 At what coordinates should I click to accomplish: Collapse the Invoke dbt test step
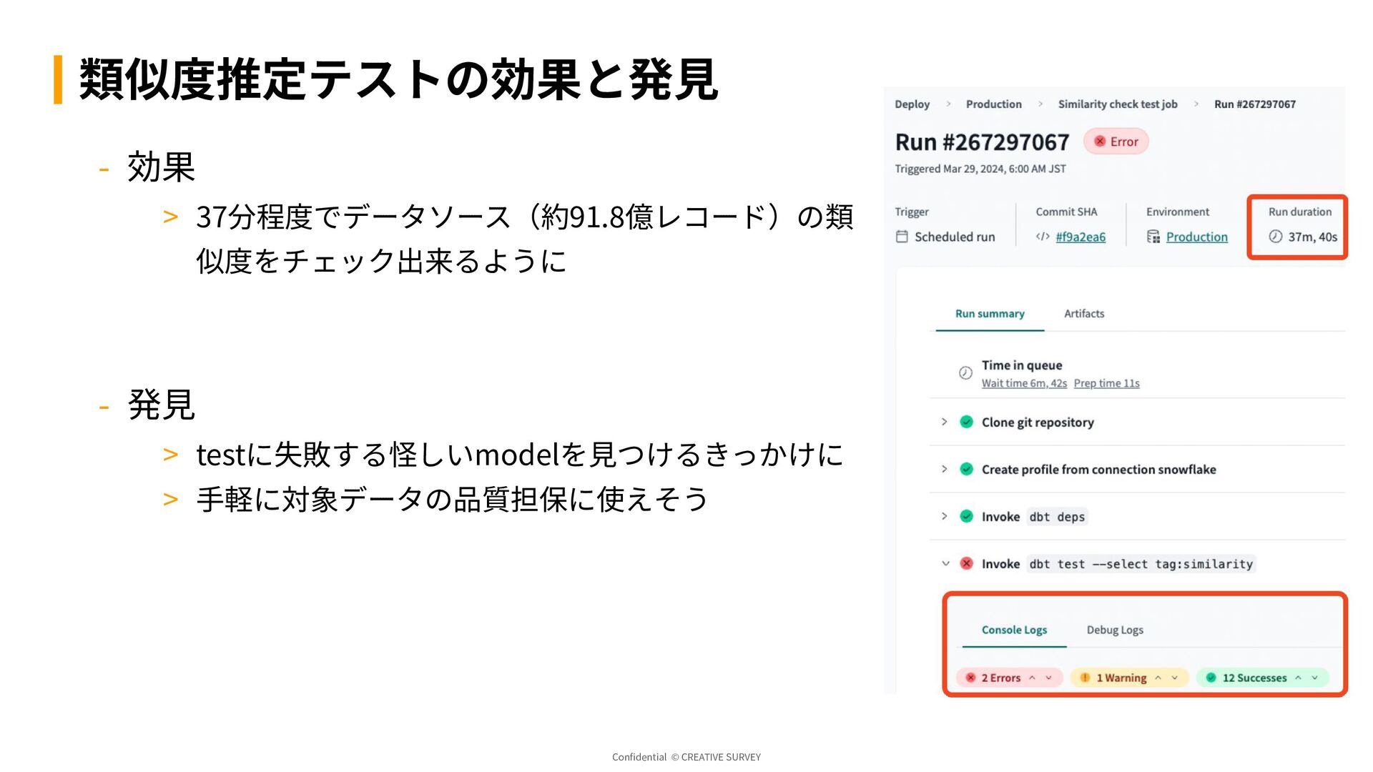[945, 563]
